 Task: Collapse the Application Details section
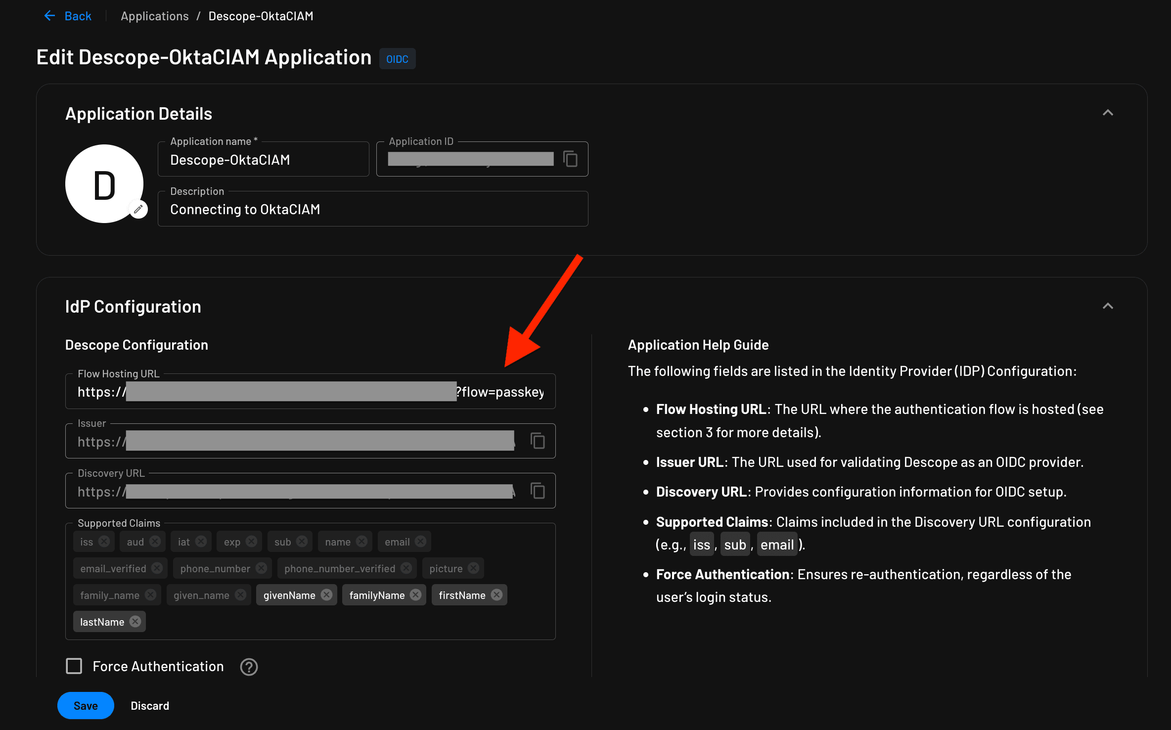click(1108, 113)
